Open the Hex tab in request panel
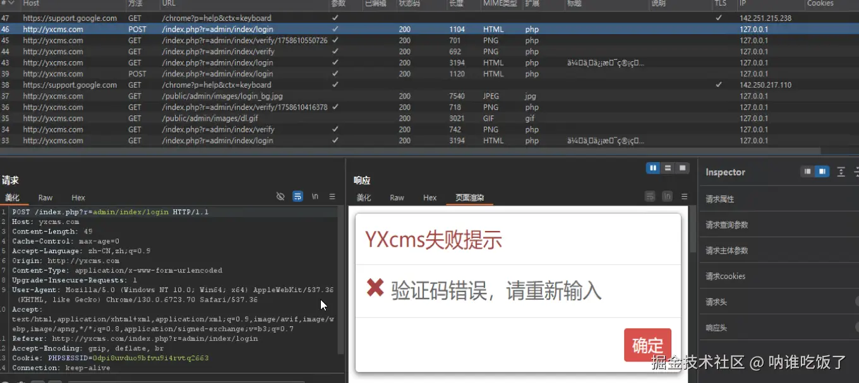Screen dimensions: 859x383 (x=78, y=197)
